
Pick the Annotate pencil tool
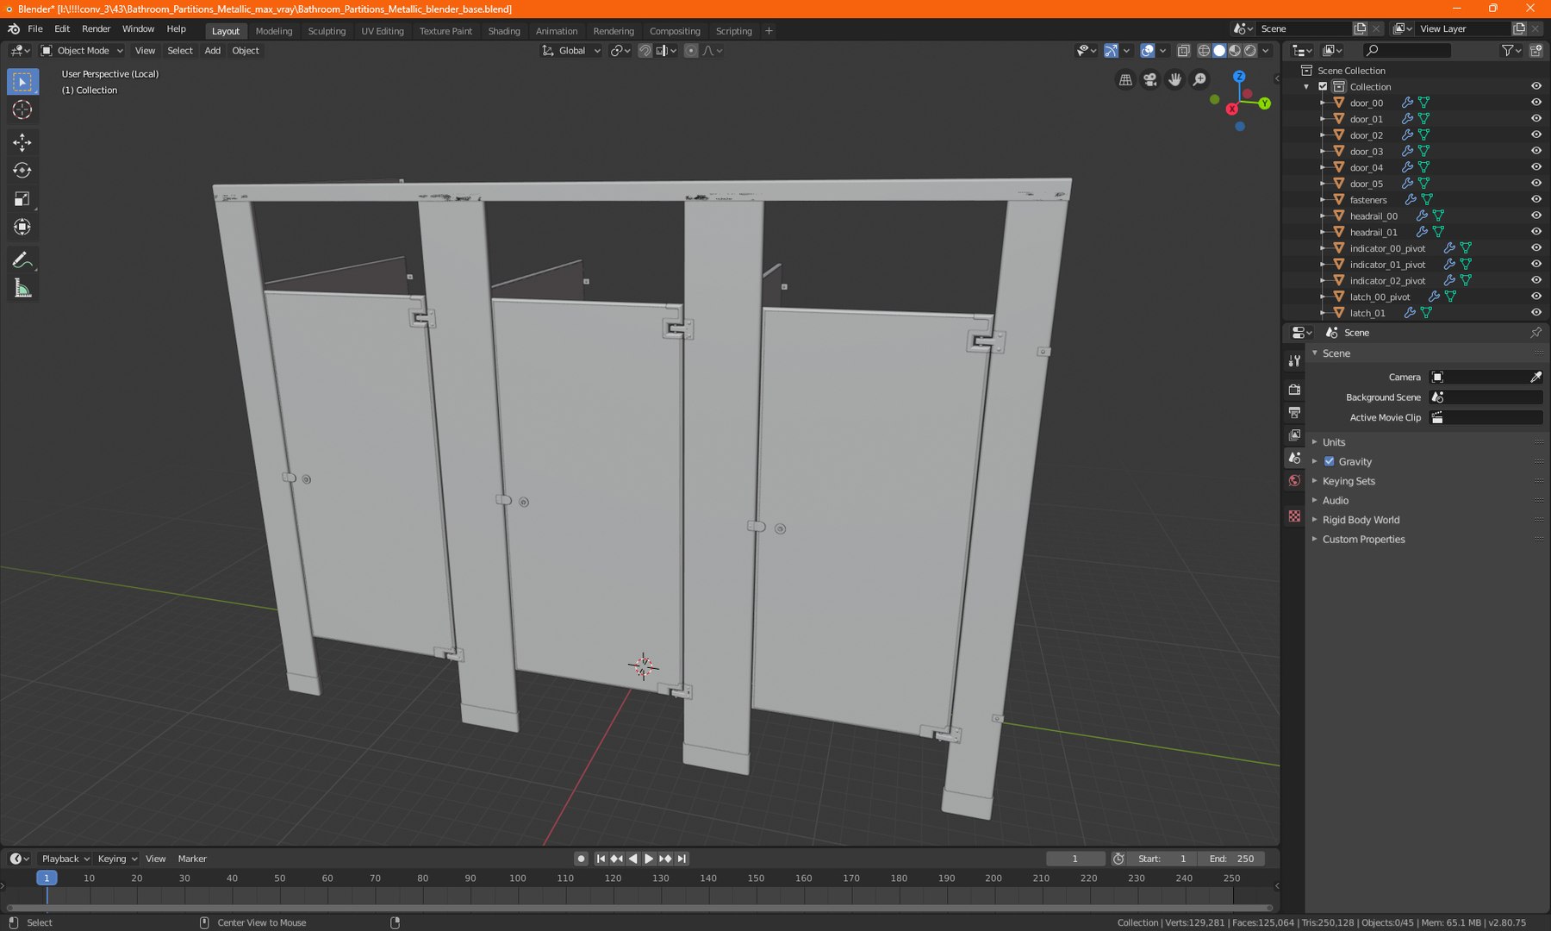pos(22,260)
